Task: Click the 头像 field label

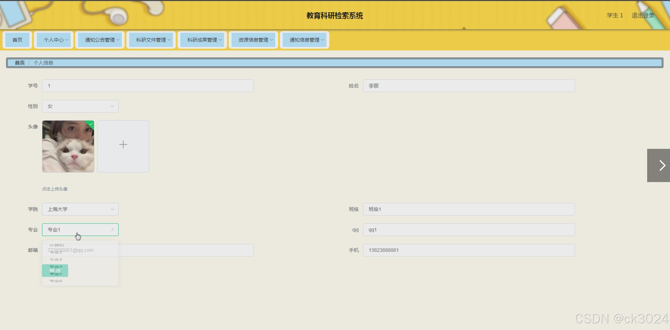Action: pos(33,127)
